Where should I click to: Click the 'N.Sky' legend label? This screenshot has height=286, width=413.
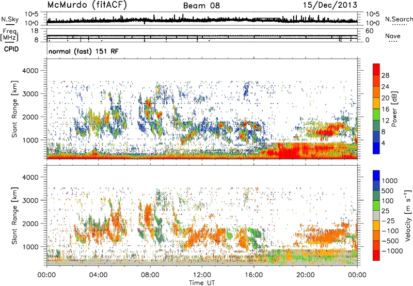(10, 19)
